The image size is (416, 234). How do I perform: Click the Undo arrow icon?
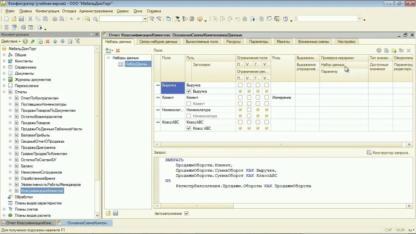click(x=71, y=19)
